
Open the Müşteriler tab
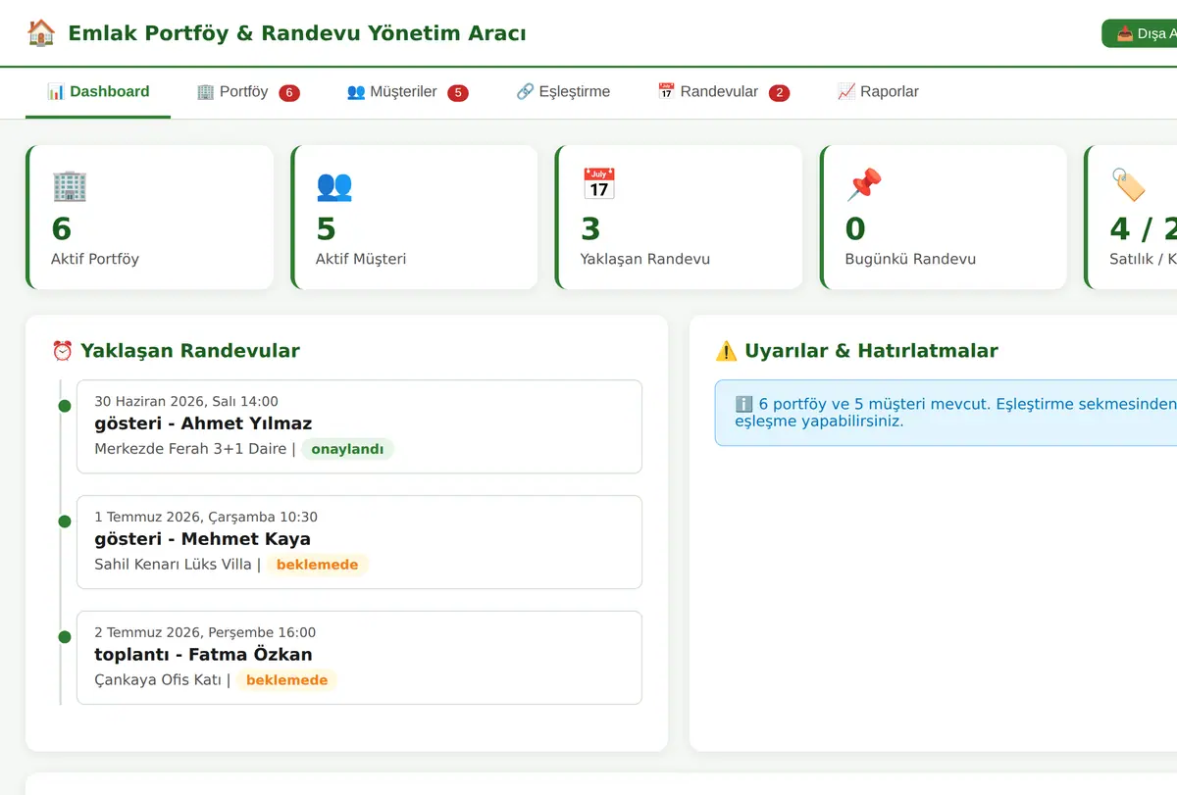[x=407, y=92]
